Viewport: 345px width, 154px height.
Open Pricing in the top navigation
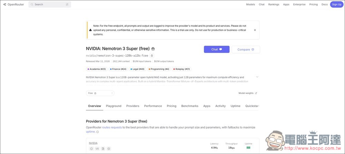click(x=313, y=4)
